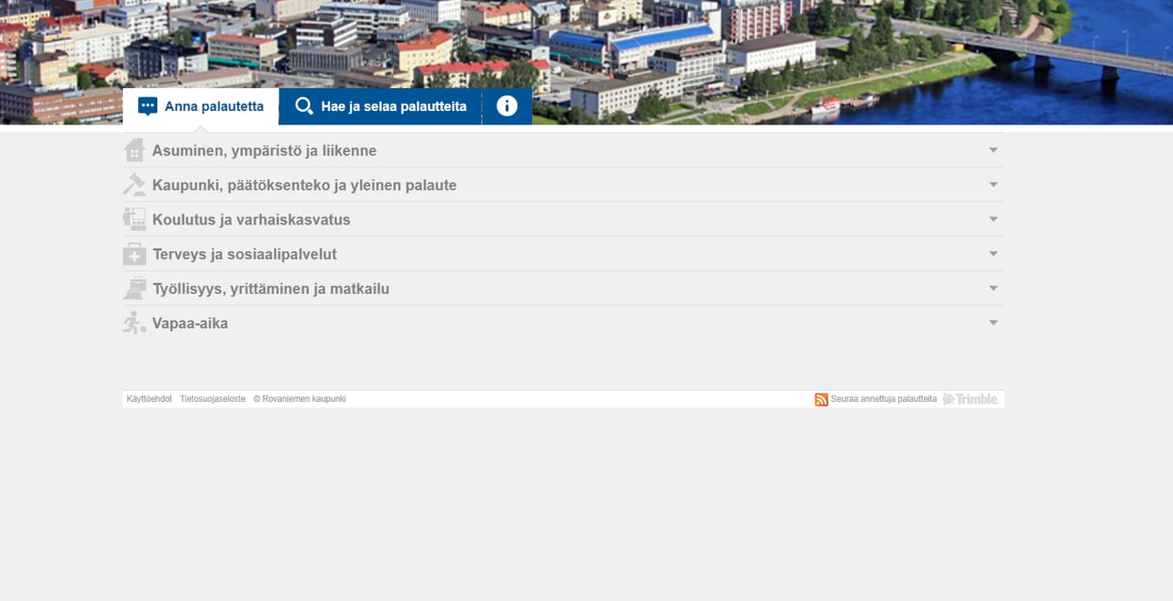The height and width of the screenshot is (601, 1173).
Task: Expand the Koulutus ja varhaiskasvatus arrow
Action: 993,220
